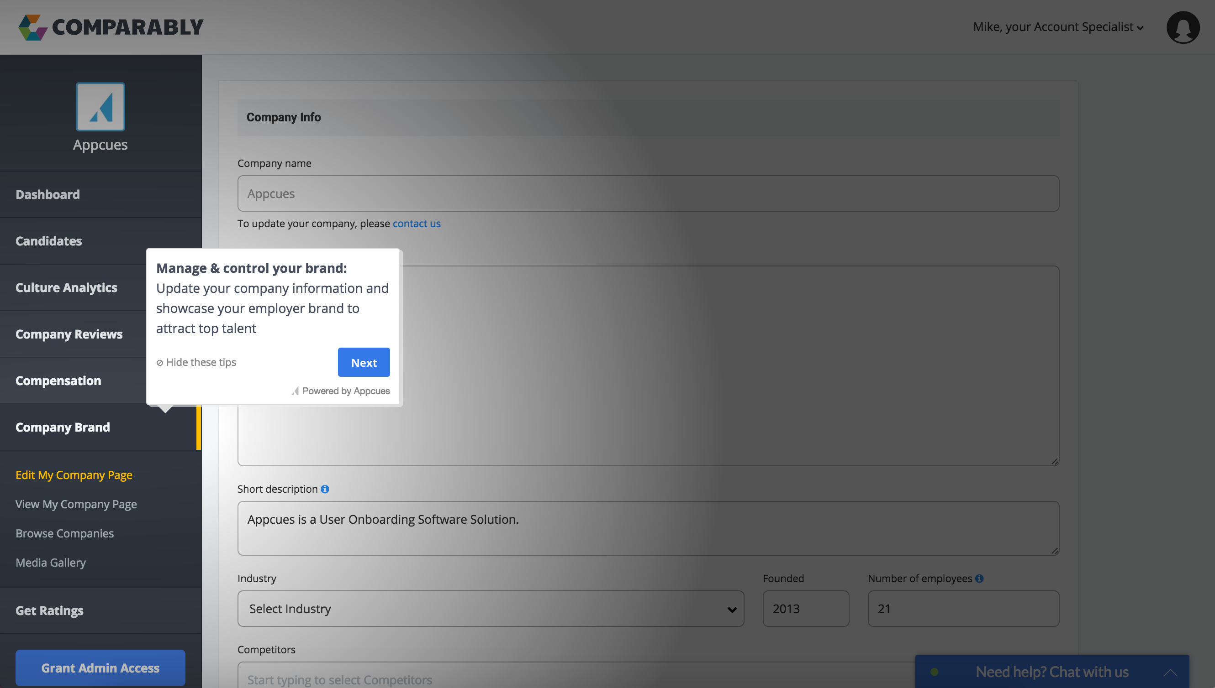
Task: Click the Appcues company name in sidebar
Action: tap(100, 145)
